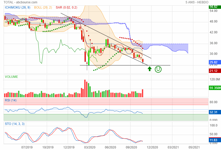Click the most recent red candlestick
Screen dimensions: 221x150
click(143, 61)
